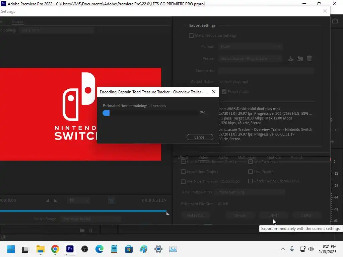
Task: Switch to the Video tab
Action: (203, 157)
